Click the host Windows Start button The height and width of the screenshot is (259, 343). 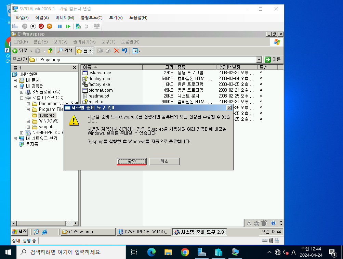[x=8, y=252]
